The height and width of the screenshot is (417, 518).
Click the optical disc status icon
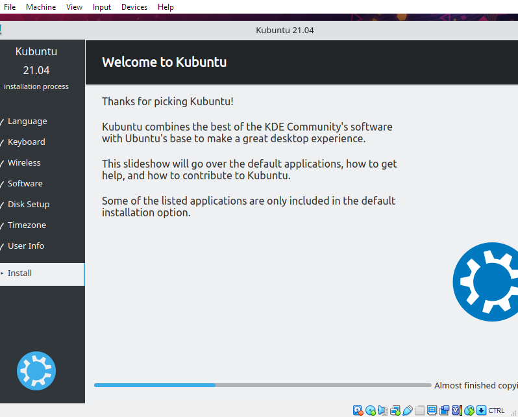pos(371,411)
